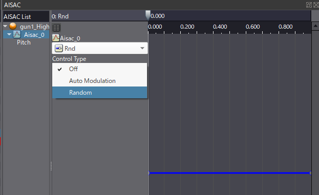Open the Rnd control dropdown
Image resolution: width=319 pixels, height=195 pixels.
click(100, 48)
